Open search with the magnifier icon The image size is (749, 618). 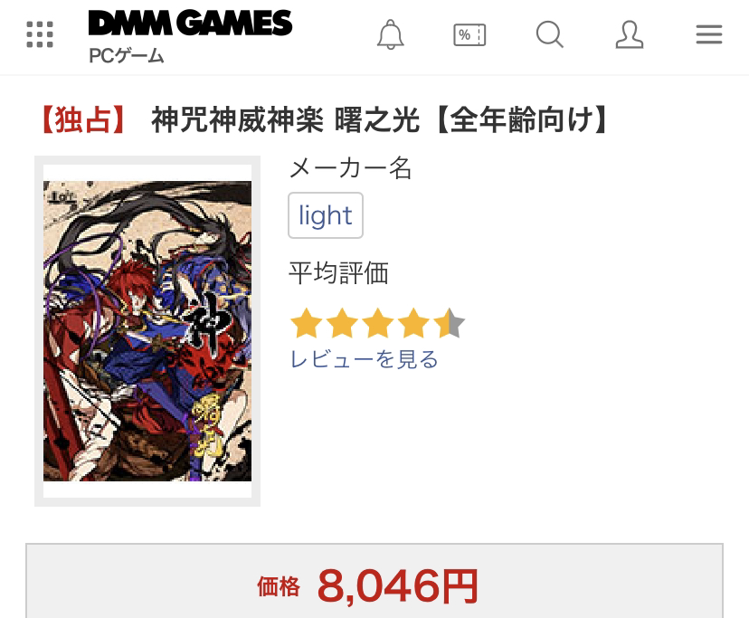549,34
